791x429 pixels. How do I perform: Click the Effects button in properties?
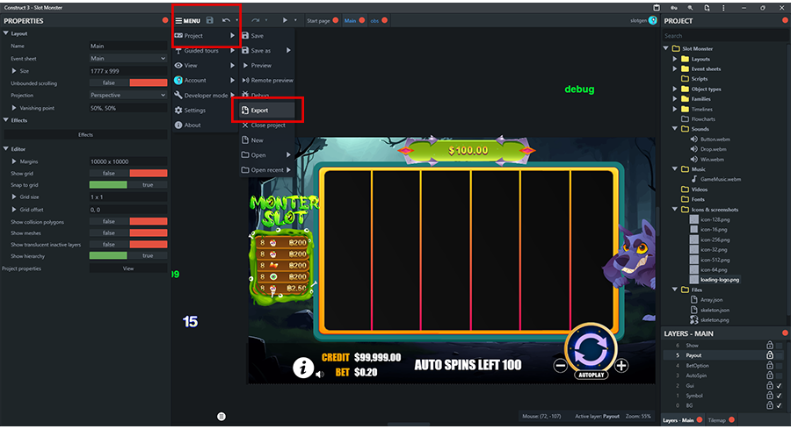[85, 134]
